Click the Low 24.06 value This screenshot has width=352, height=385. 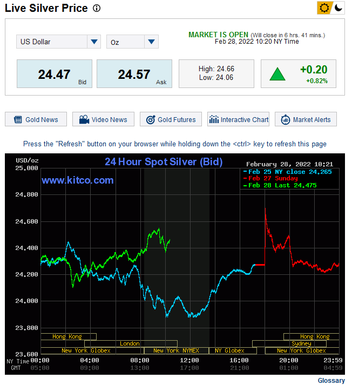point(216,78)
